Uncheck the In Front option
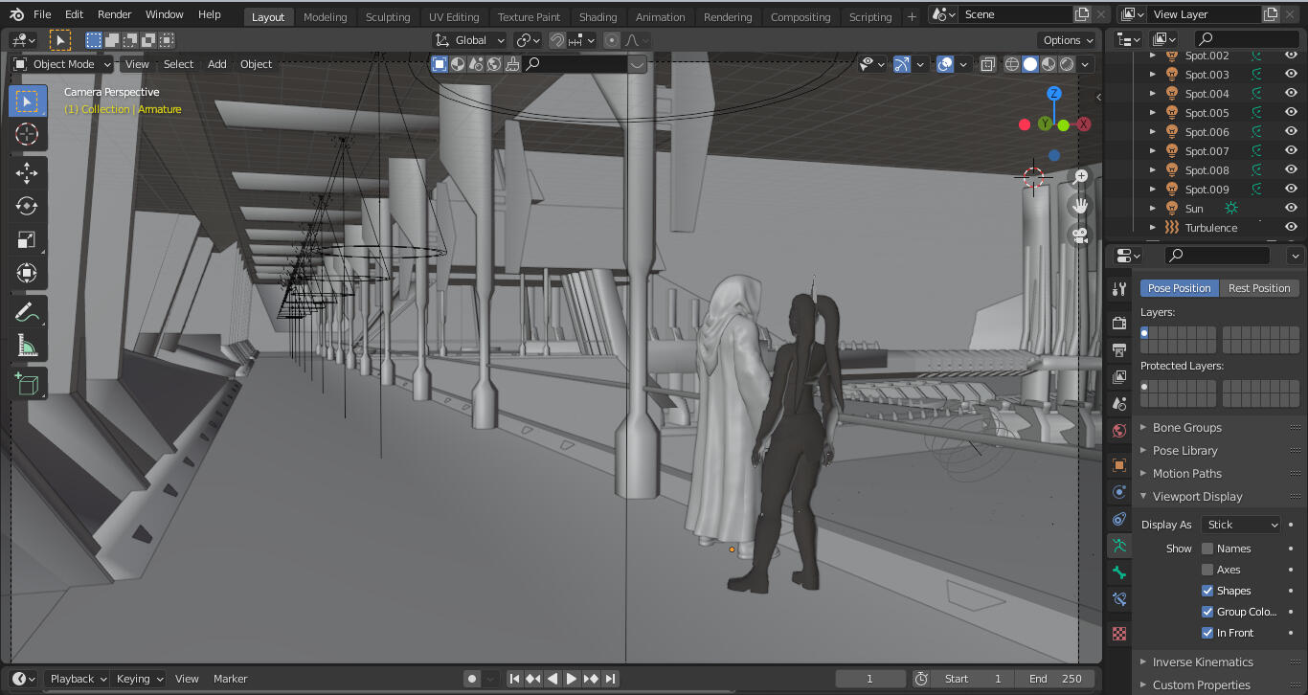This screenshot has height=695, width=1308. 1207,632
